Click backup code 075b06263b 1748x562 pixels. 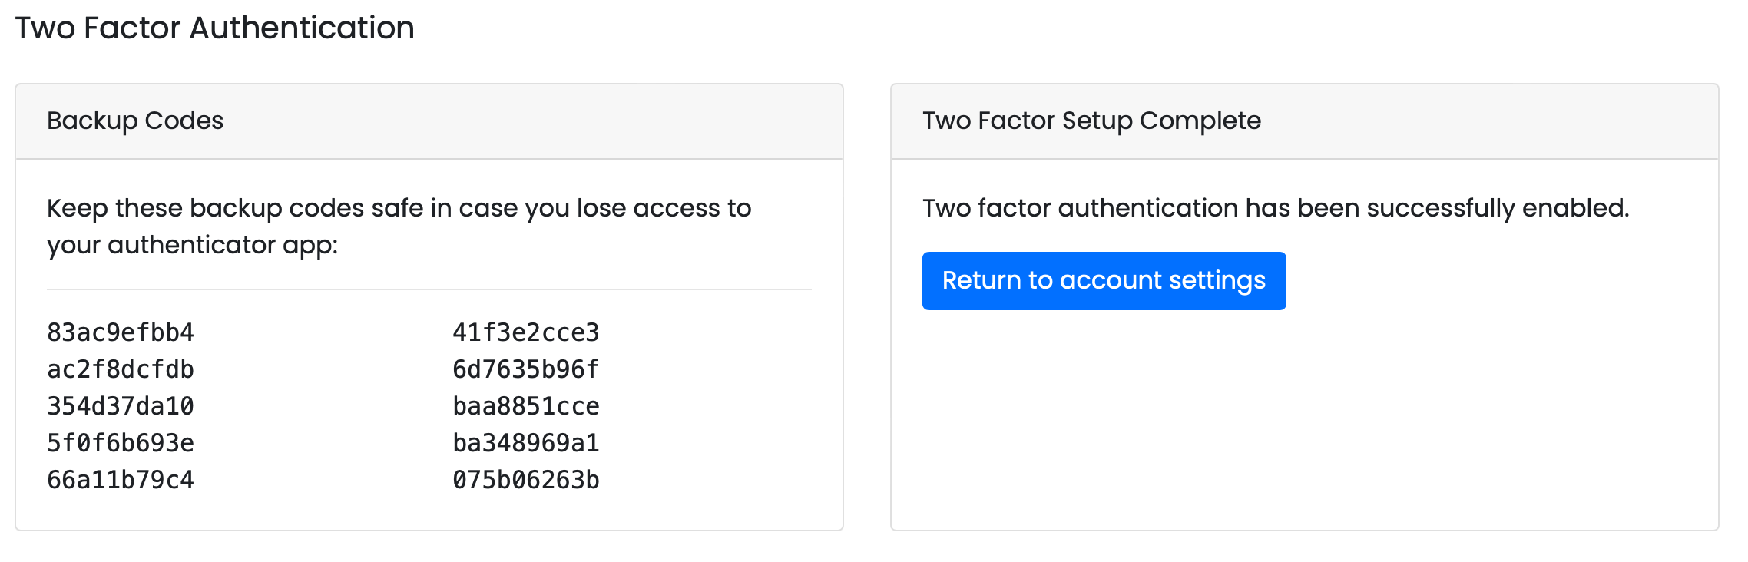[x=526, y=480]
